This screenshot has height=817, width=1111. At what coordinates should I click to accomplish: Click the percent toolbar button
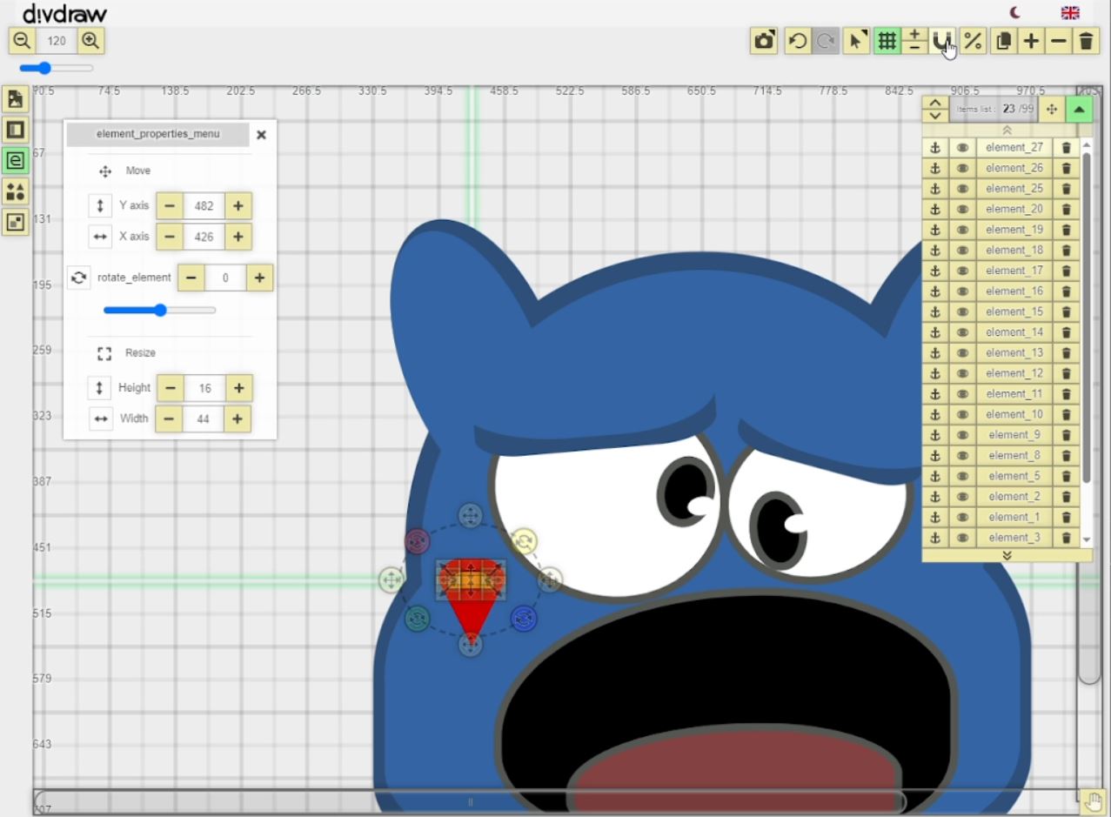[974, 41]
